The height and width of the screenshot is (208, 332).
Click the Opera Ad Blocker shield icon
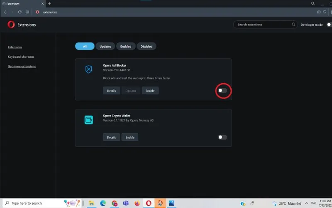point(89,69)
